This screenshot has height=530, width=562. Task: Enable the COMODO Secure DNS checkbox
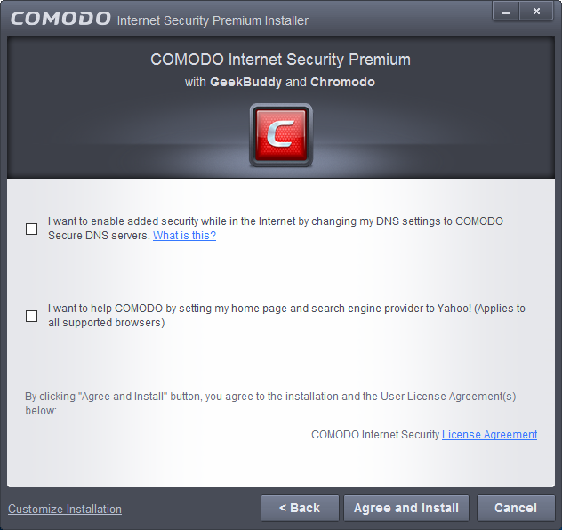pyautogui.click(x=31, y=229)
